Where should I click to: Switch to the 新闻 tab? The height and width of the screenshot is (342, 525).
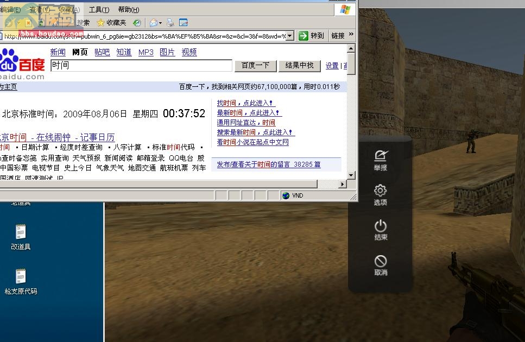click(58, 52)
